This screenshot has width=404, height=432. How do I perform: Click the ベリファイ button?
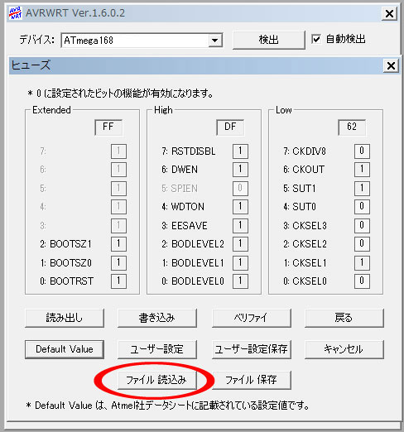point(251,318)
